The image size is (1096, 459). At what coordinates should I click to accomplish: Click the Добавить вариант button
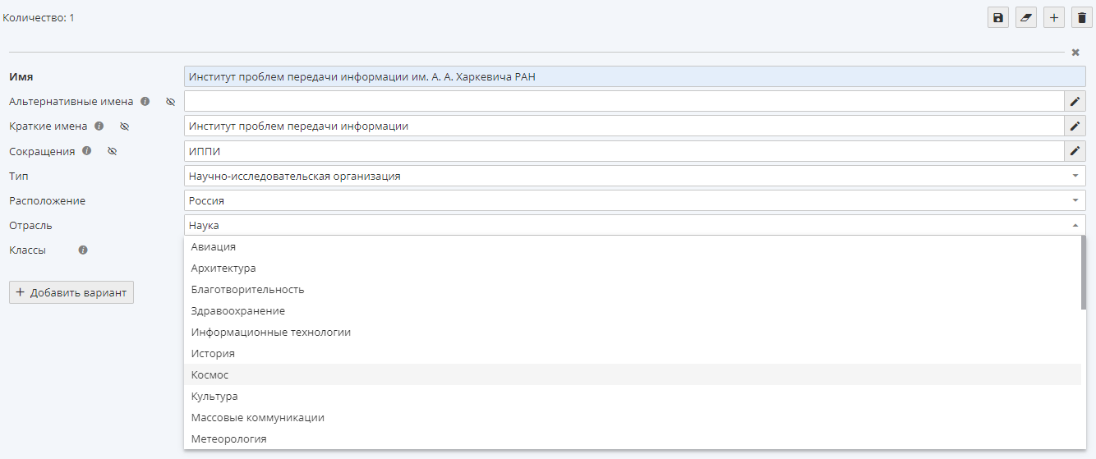click(x=71, y=292)
